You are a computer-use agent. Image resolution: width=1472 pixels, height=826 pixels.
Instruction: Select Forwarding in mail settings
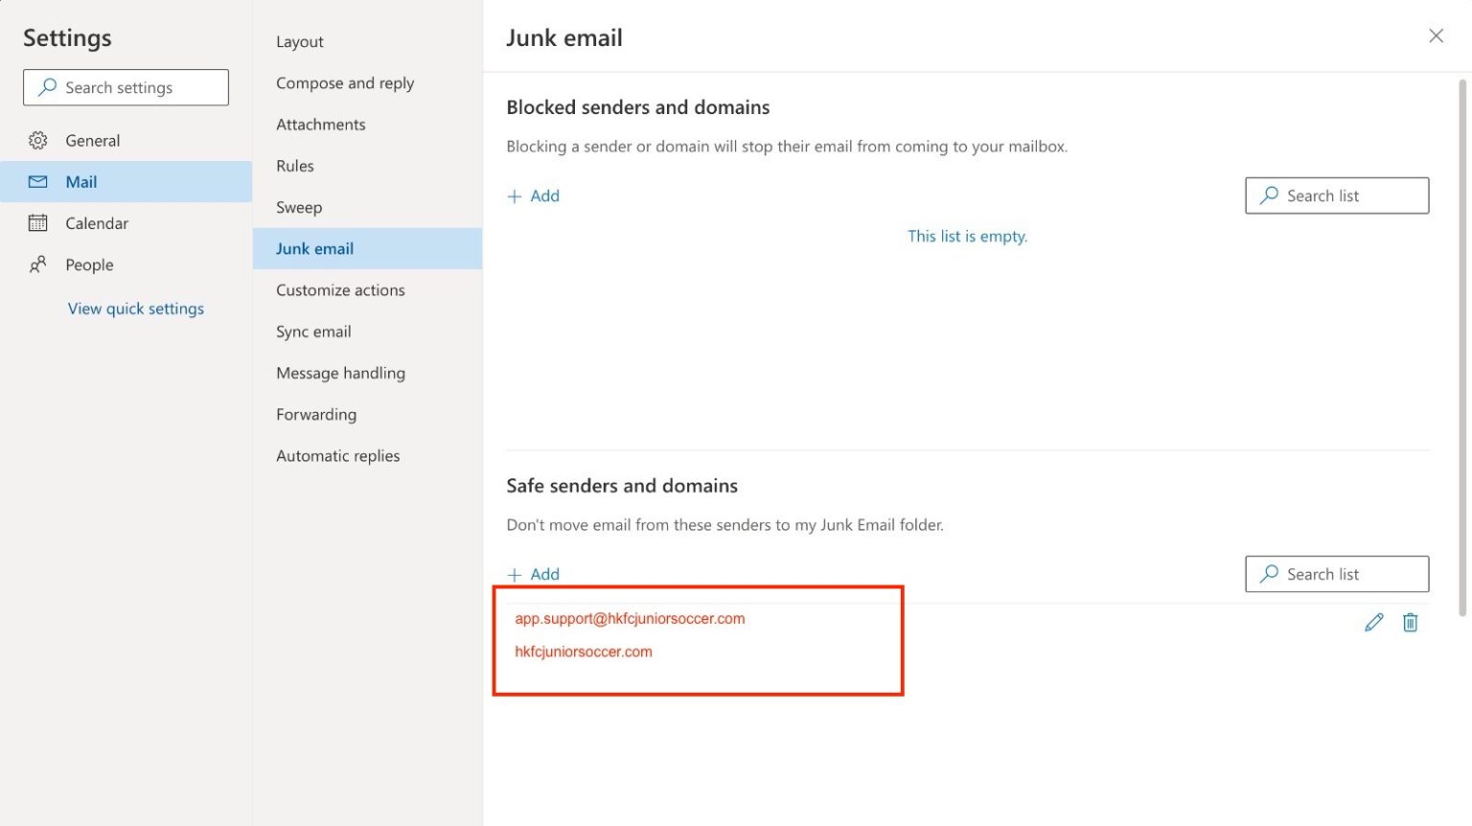(x=316, y=415)
